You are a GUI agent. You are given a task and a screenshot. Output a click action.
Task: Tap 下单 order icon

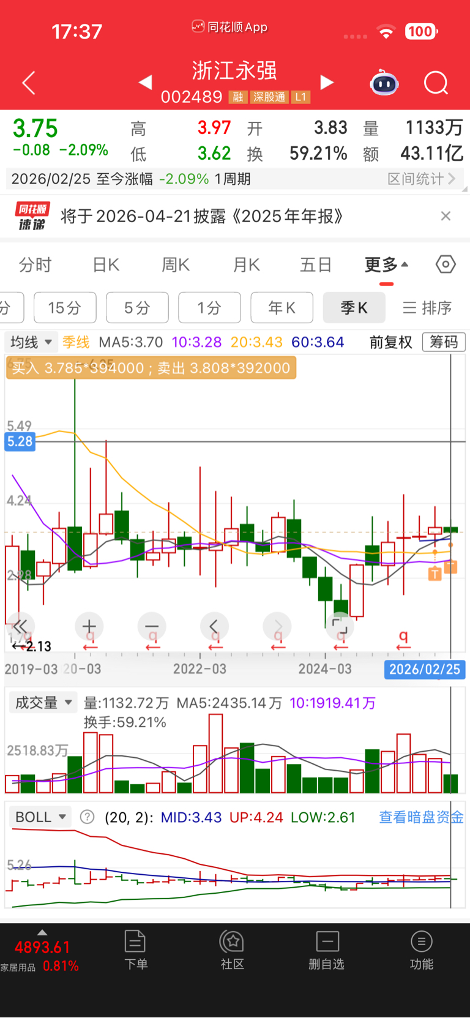(136, 950)
